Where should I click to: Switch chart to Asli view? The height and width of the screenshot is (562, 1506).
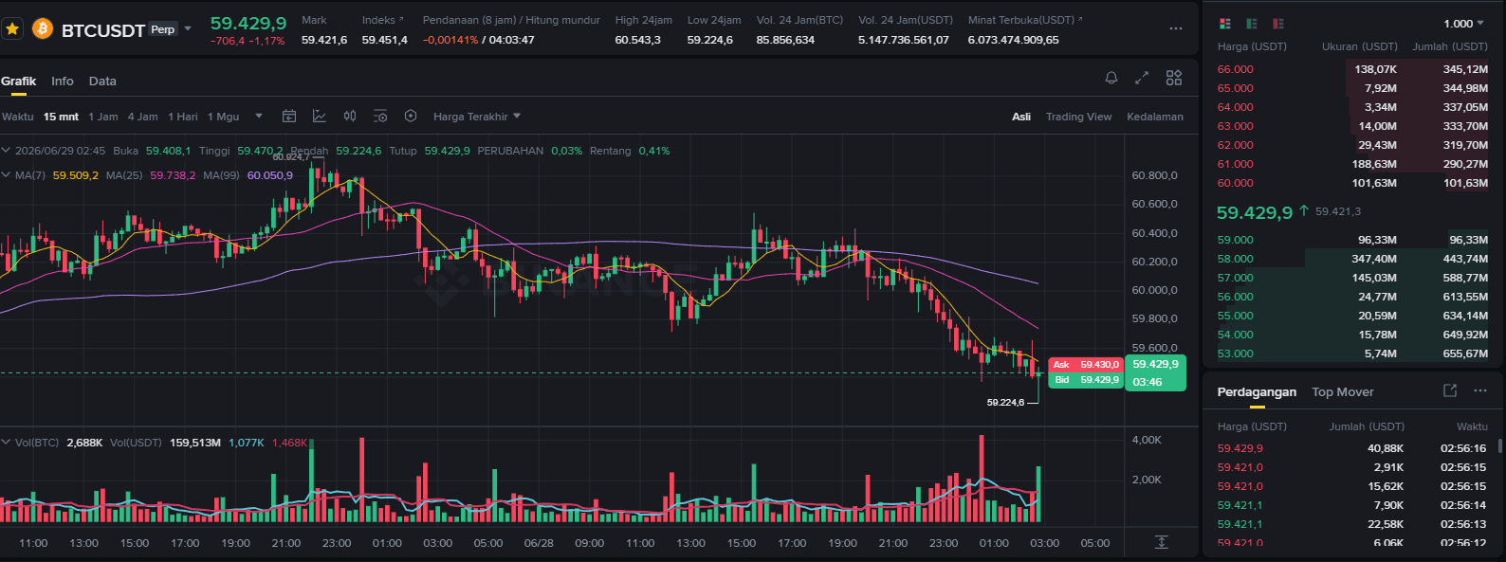pos(1021,117)
